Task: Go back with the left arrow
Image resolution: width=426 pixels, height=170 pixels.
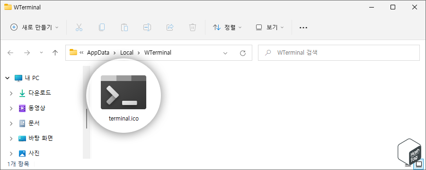Action: pyautogui.click(x=10, y=53)
